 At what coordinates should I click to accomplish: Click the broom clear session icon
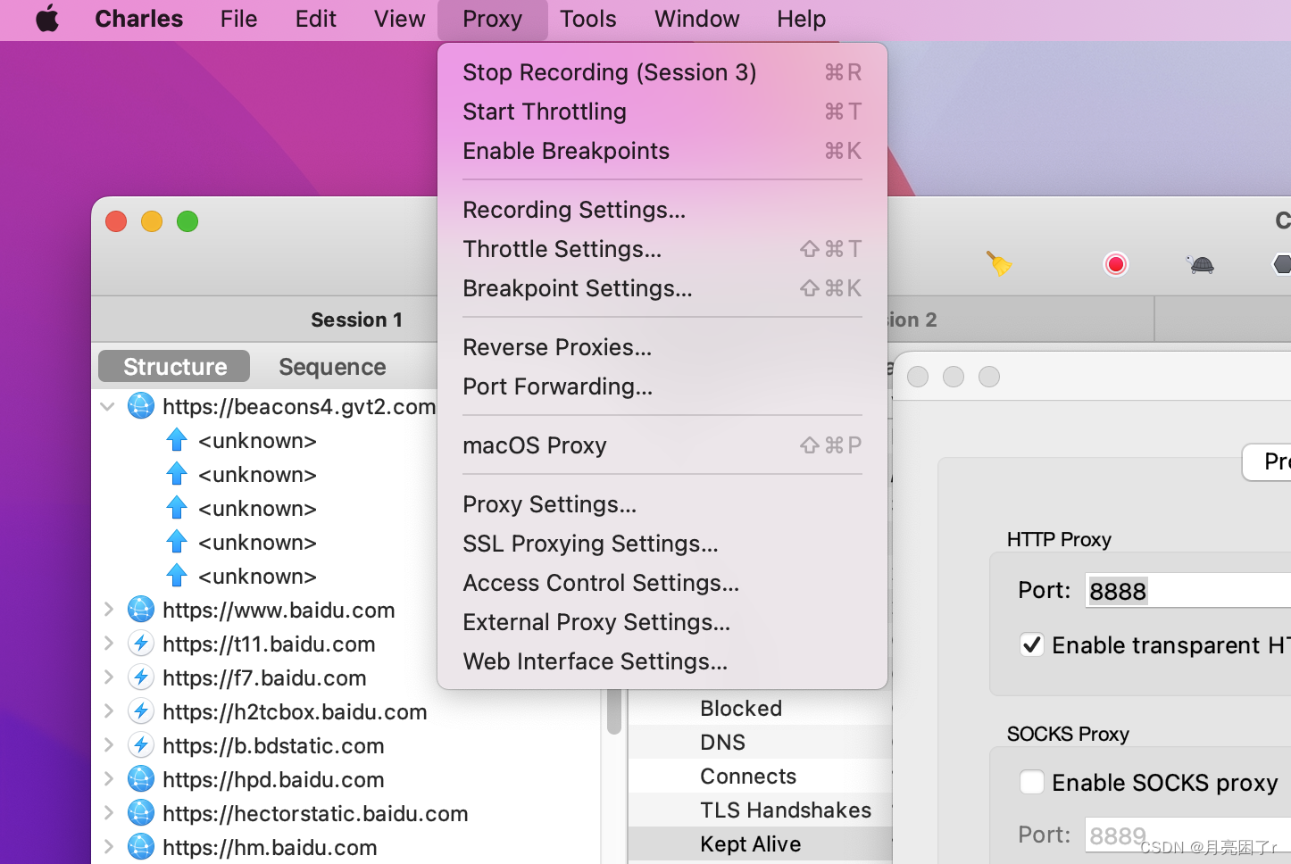999,264
